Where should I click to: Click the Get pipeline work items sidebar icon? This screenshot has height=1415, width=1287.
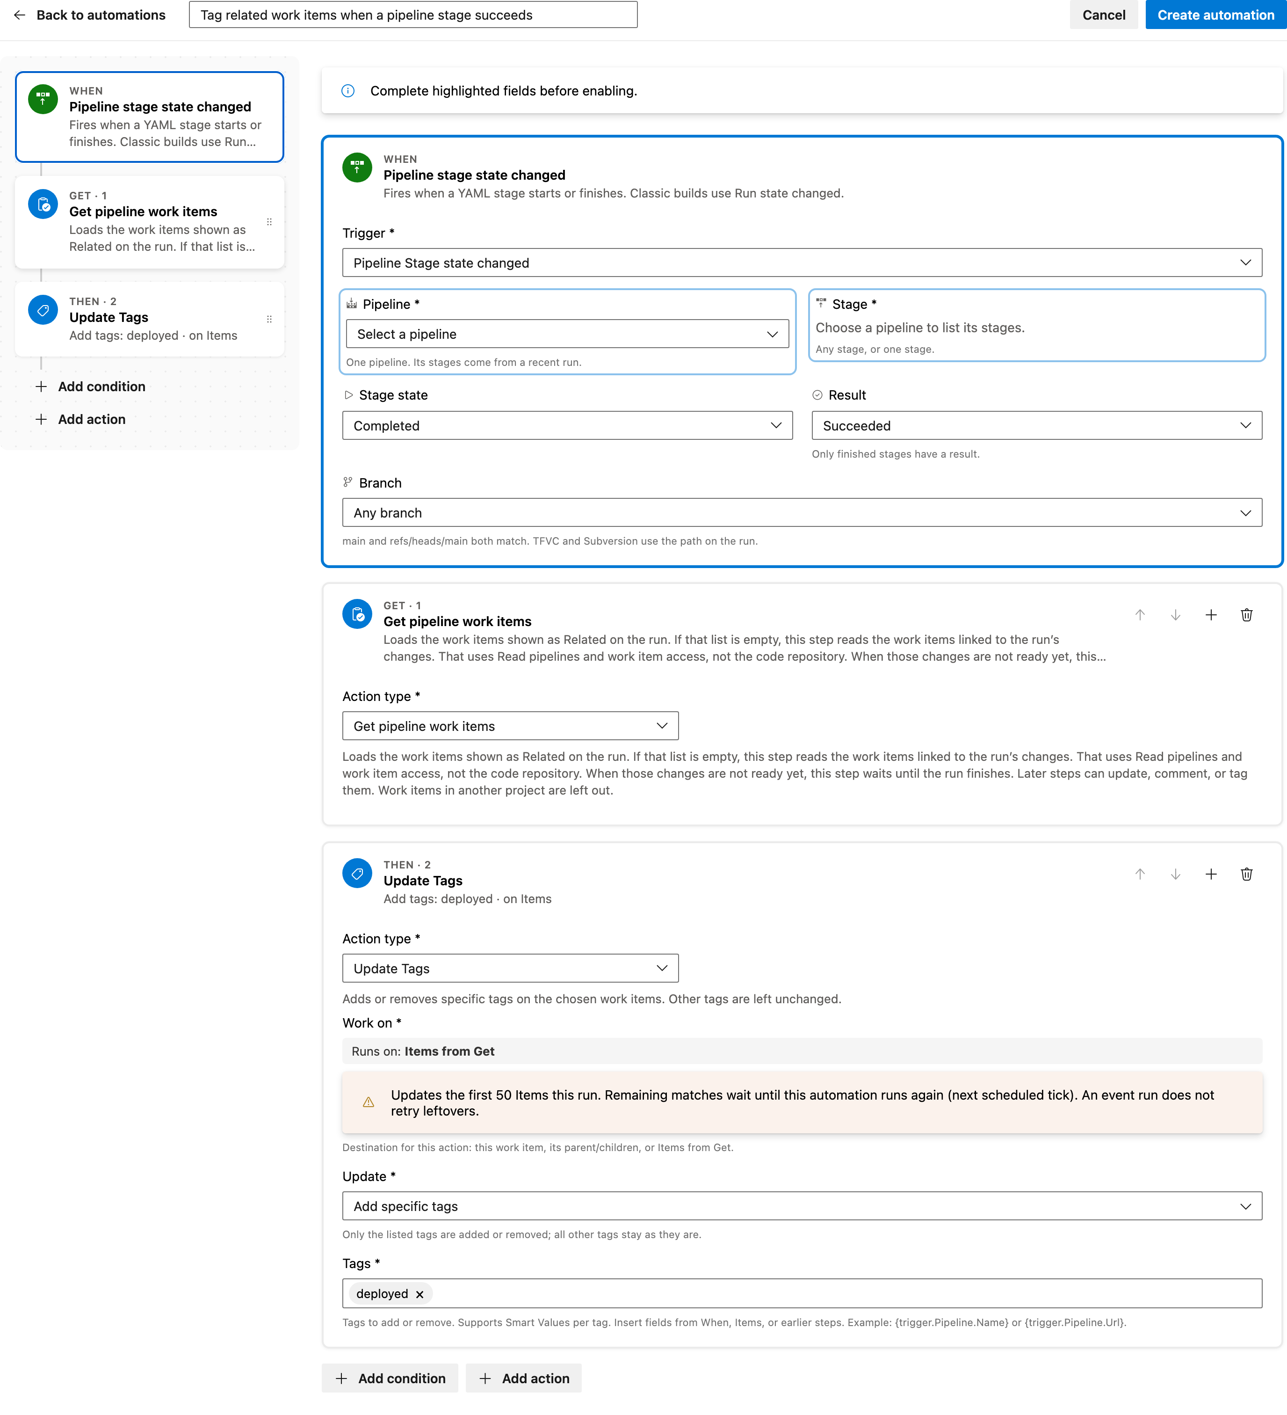pos(43,204)
